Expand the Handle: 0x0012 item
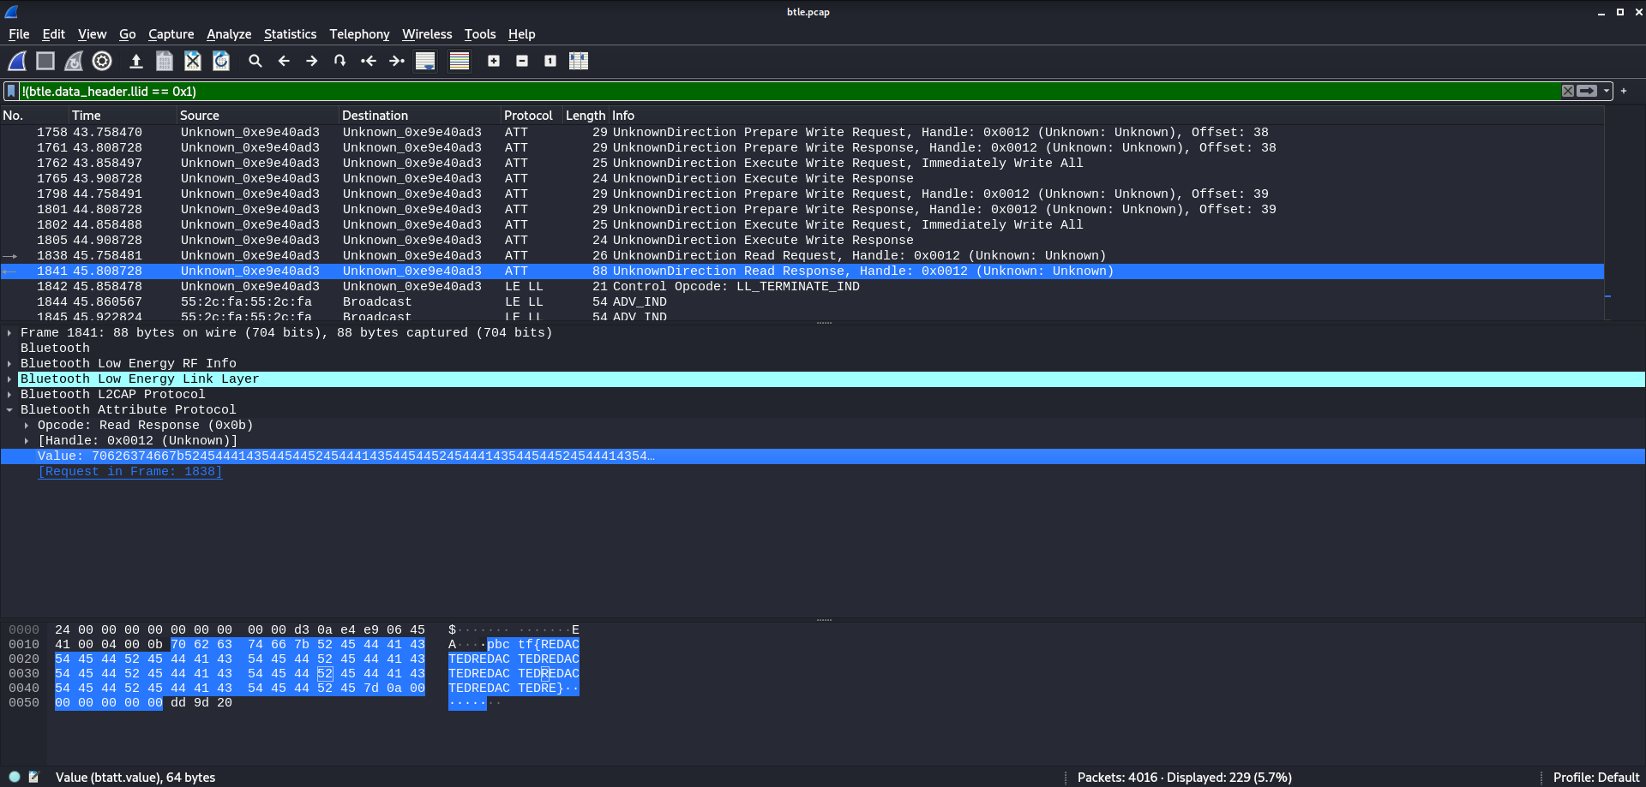Viewport: 1646px width, 787px height. pyautogui.click(x=27, y=441)
